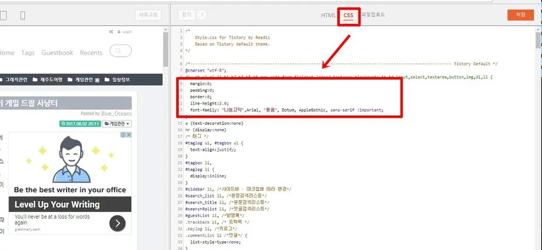This screenshot has height=250, width=542.
Task: Open the 그래픽관련 category
Action: [16, 80]
